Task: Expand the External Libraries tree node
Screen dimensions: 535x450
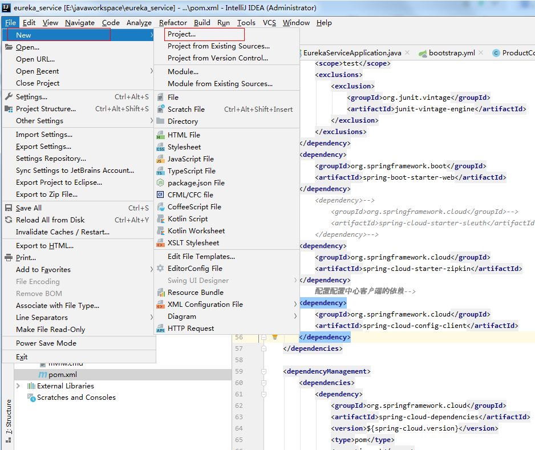Action: pos(18,386)
